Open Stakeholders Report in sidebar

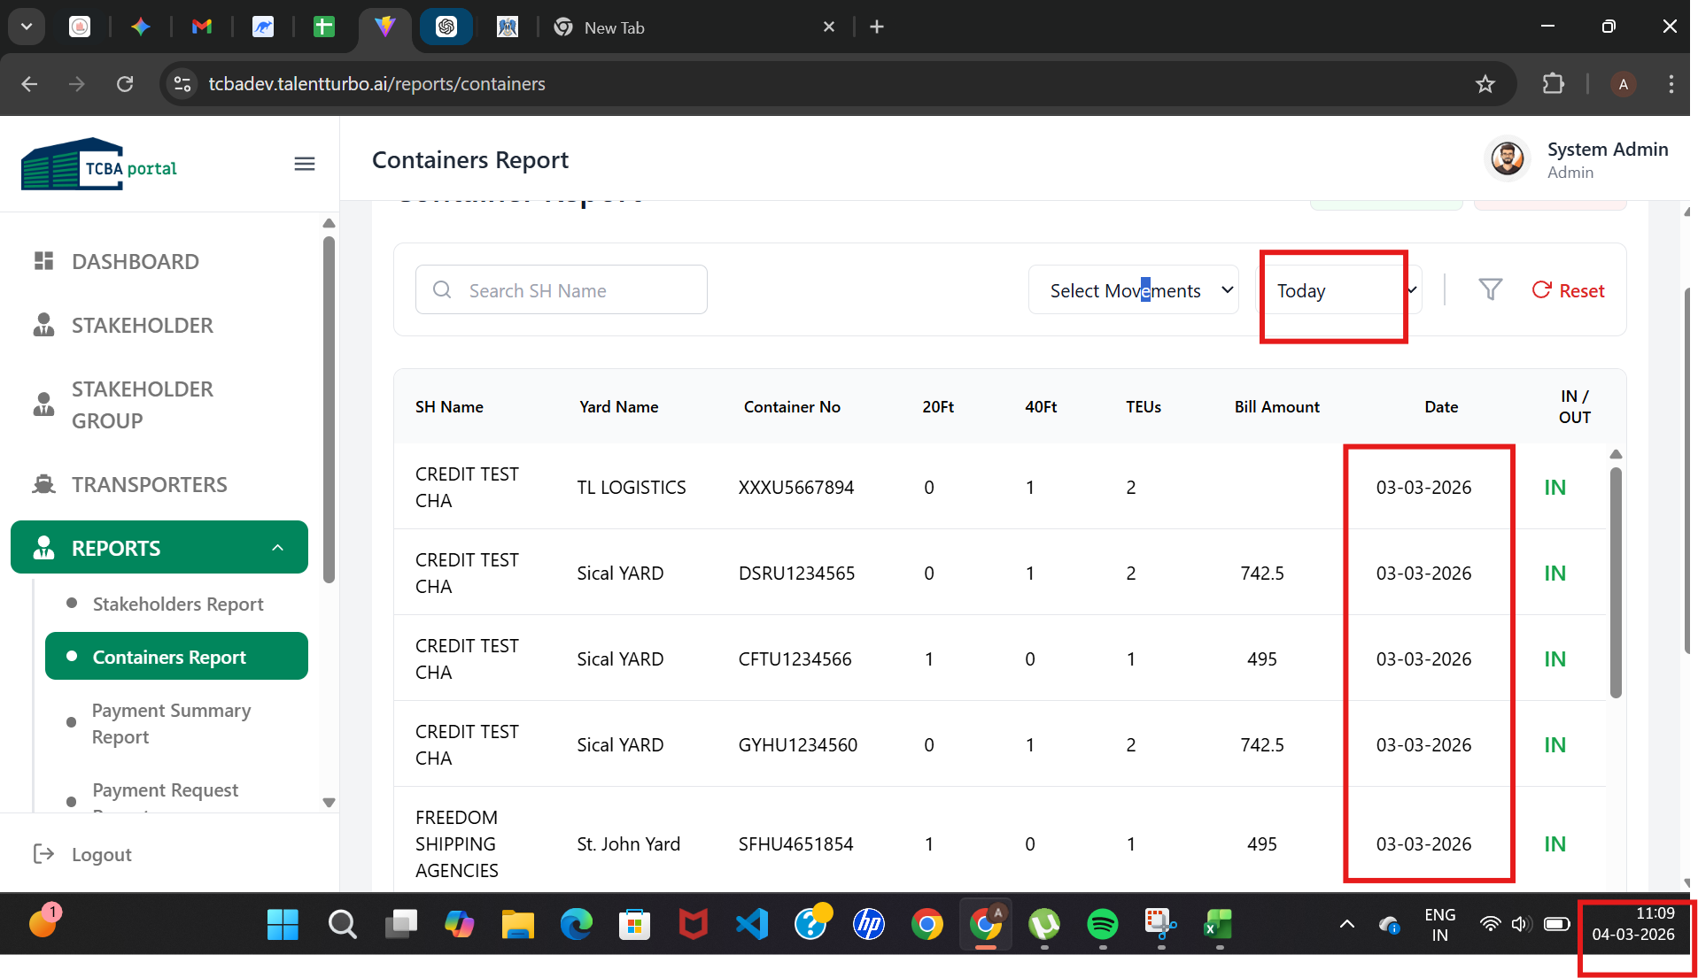coord(178,605)
